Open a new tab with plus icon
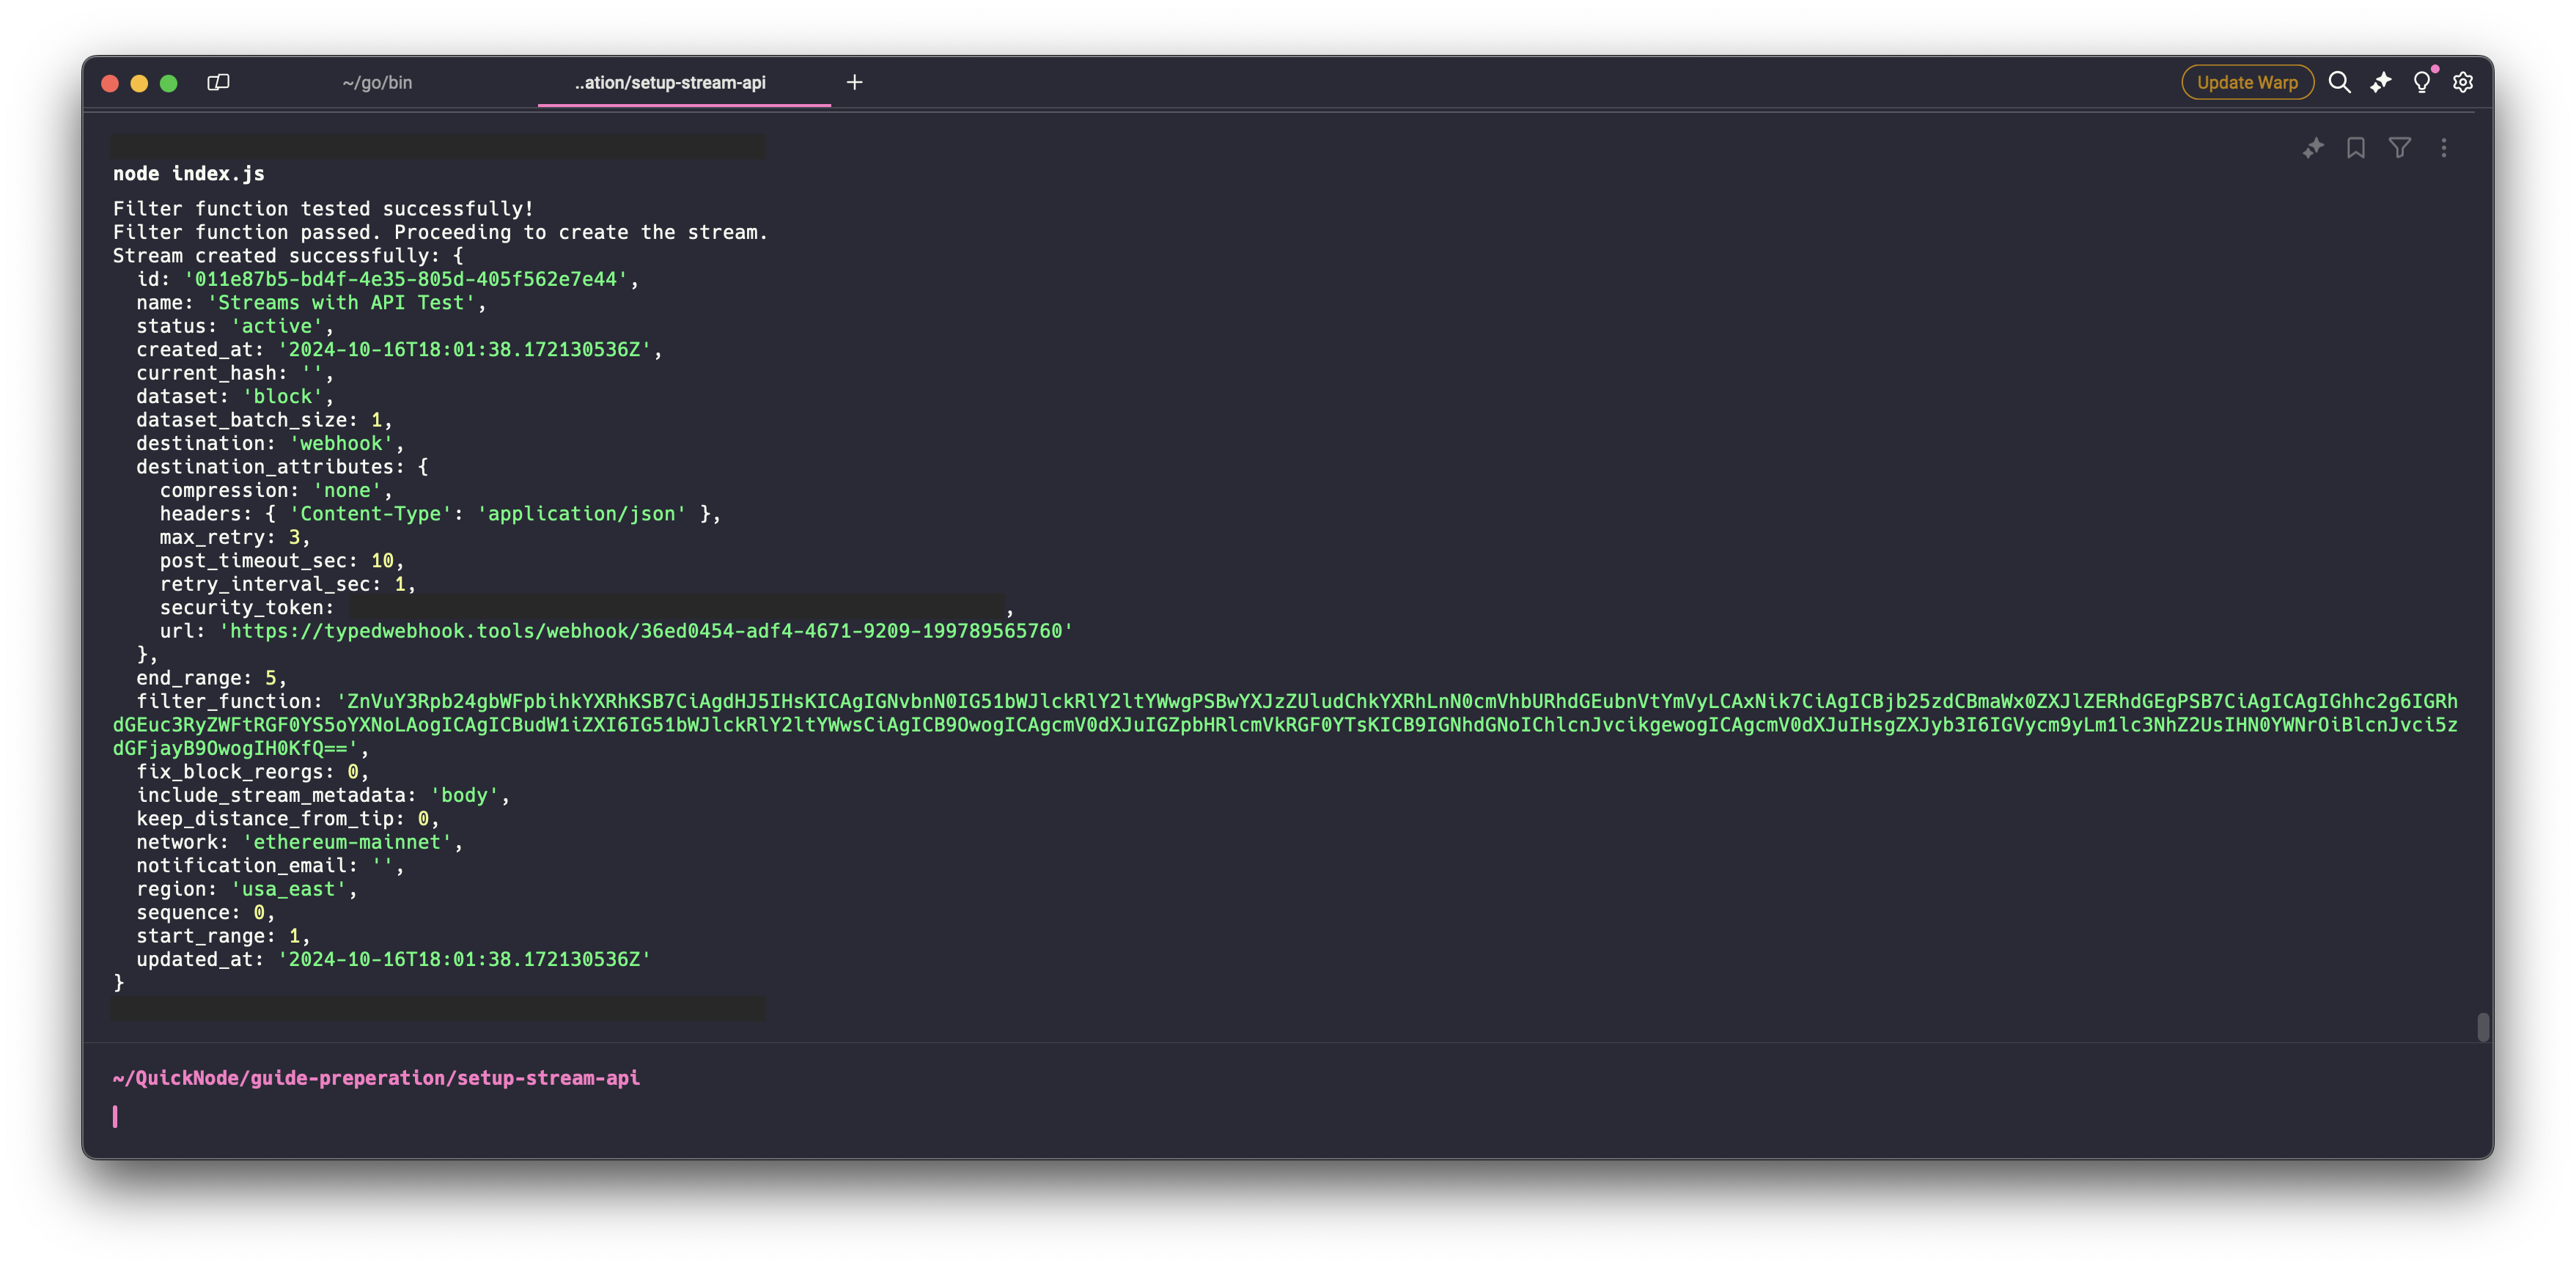 pyautogui.click(x=854, y=82)
